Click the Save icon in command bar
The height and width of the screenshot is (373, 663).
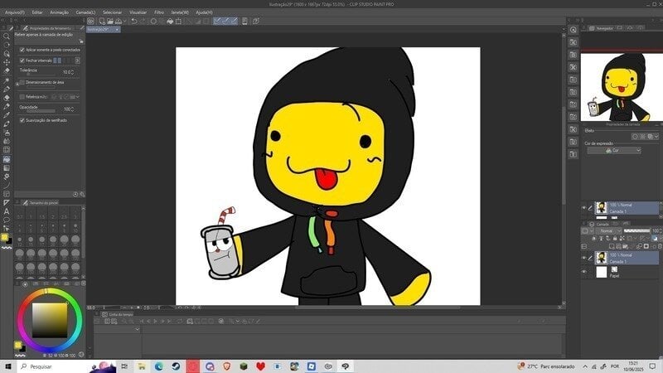pyautogui.click(x=119, y=21)
